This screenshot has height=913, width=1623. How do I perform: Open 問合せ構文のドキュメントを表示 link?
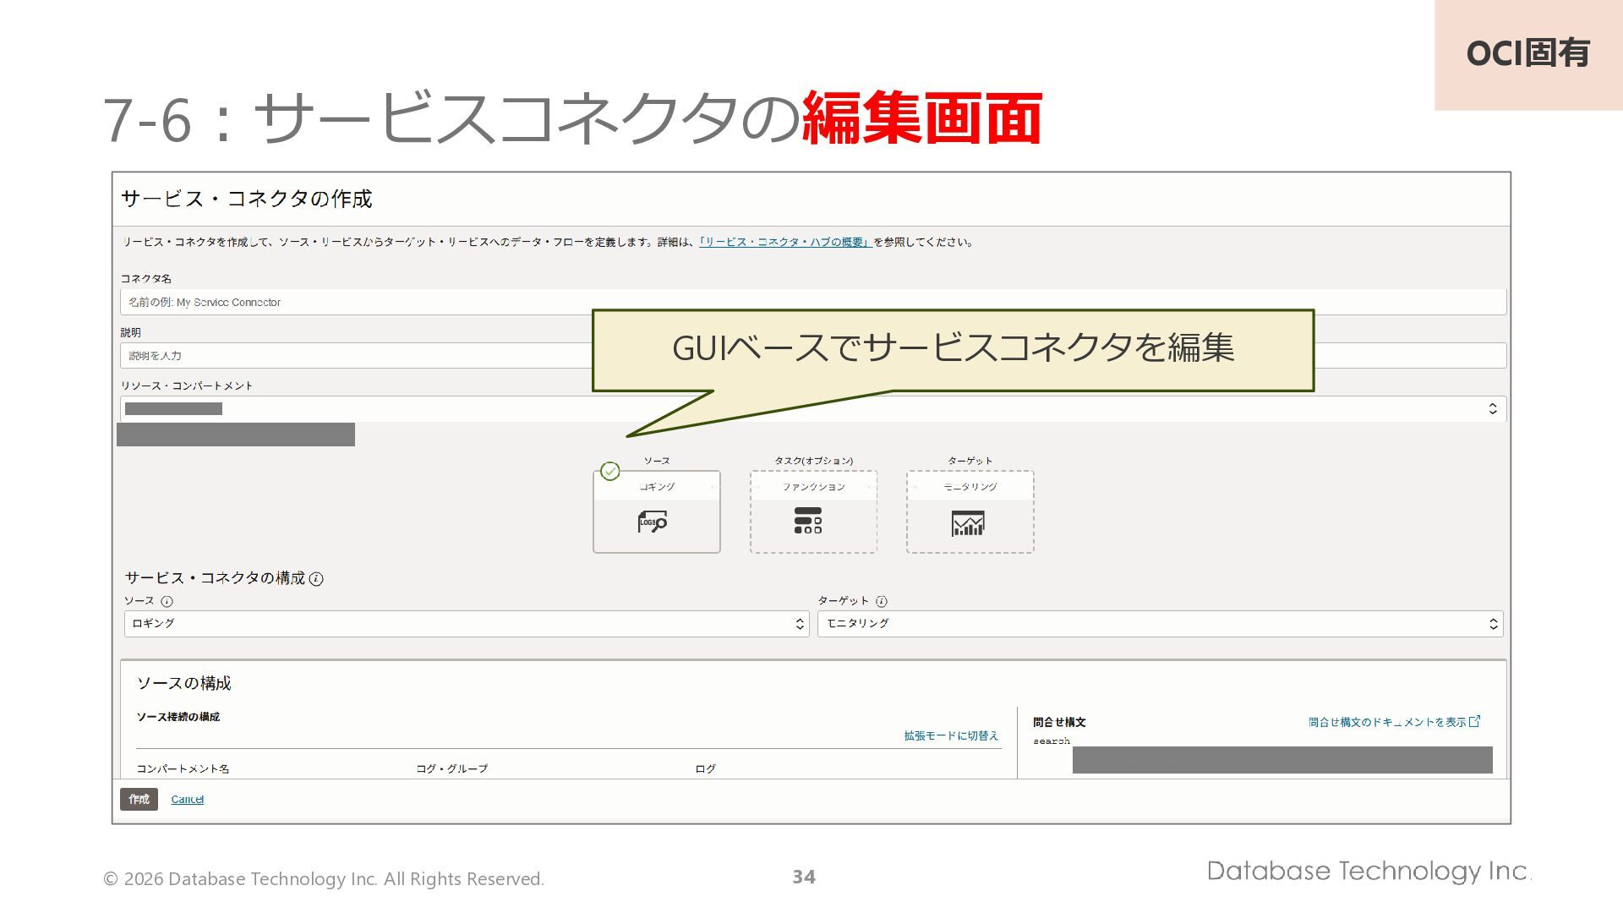point(1387,722)
